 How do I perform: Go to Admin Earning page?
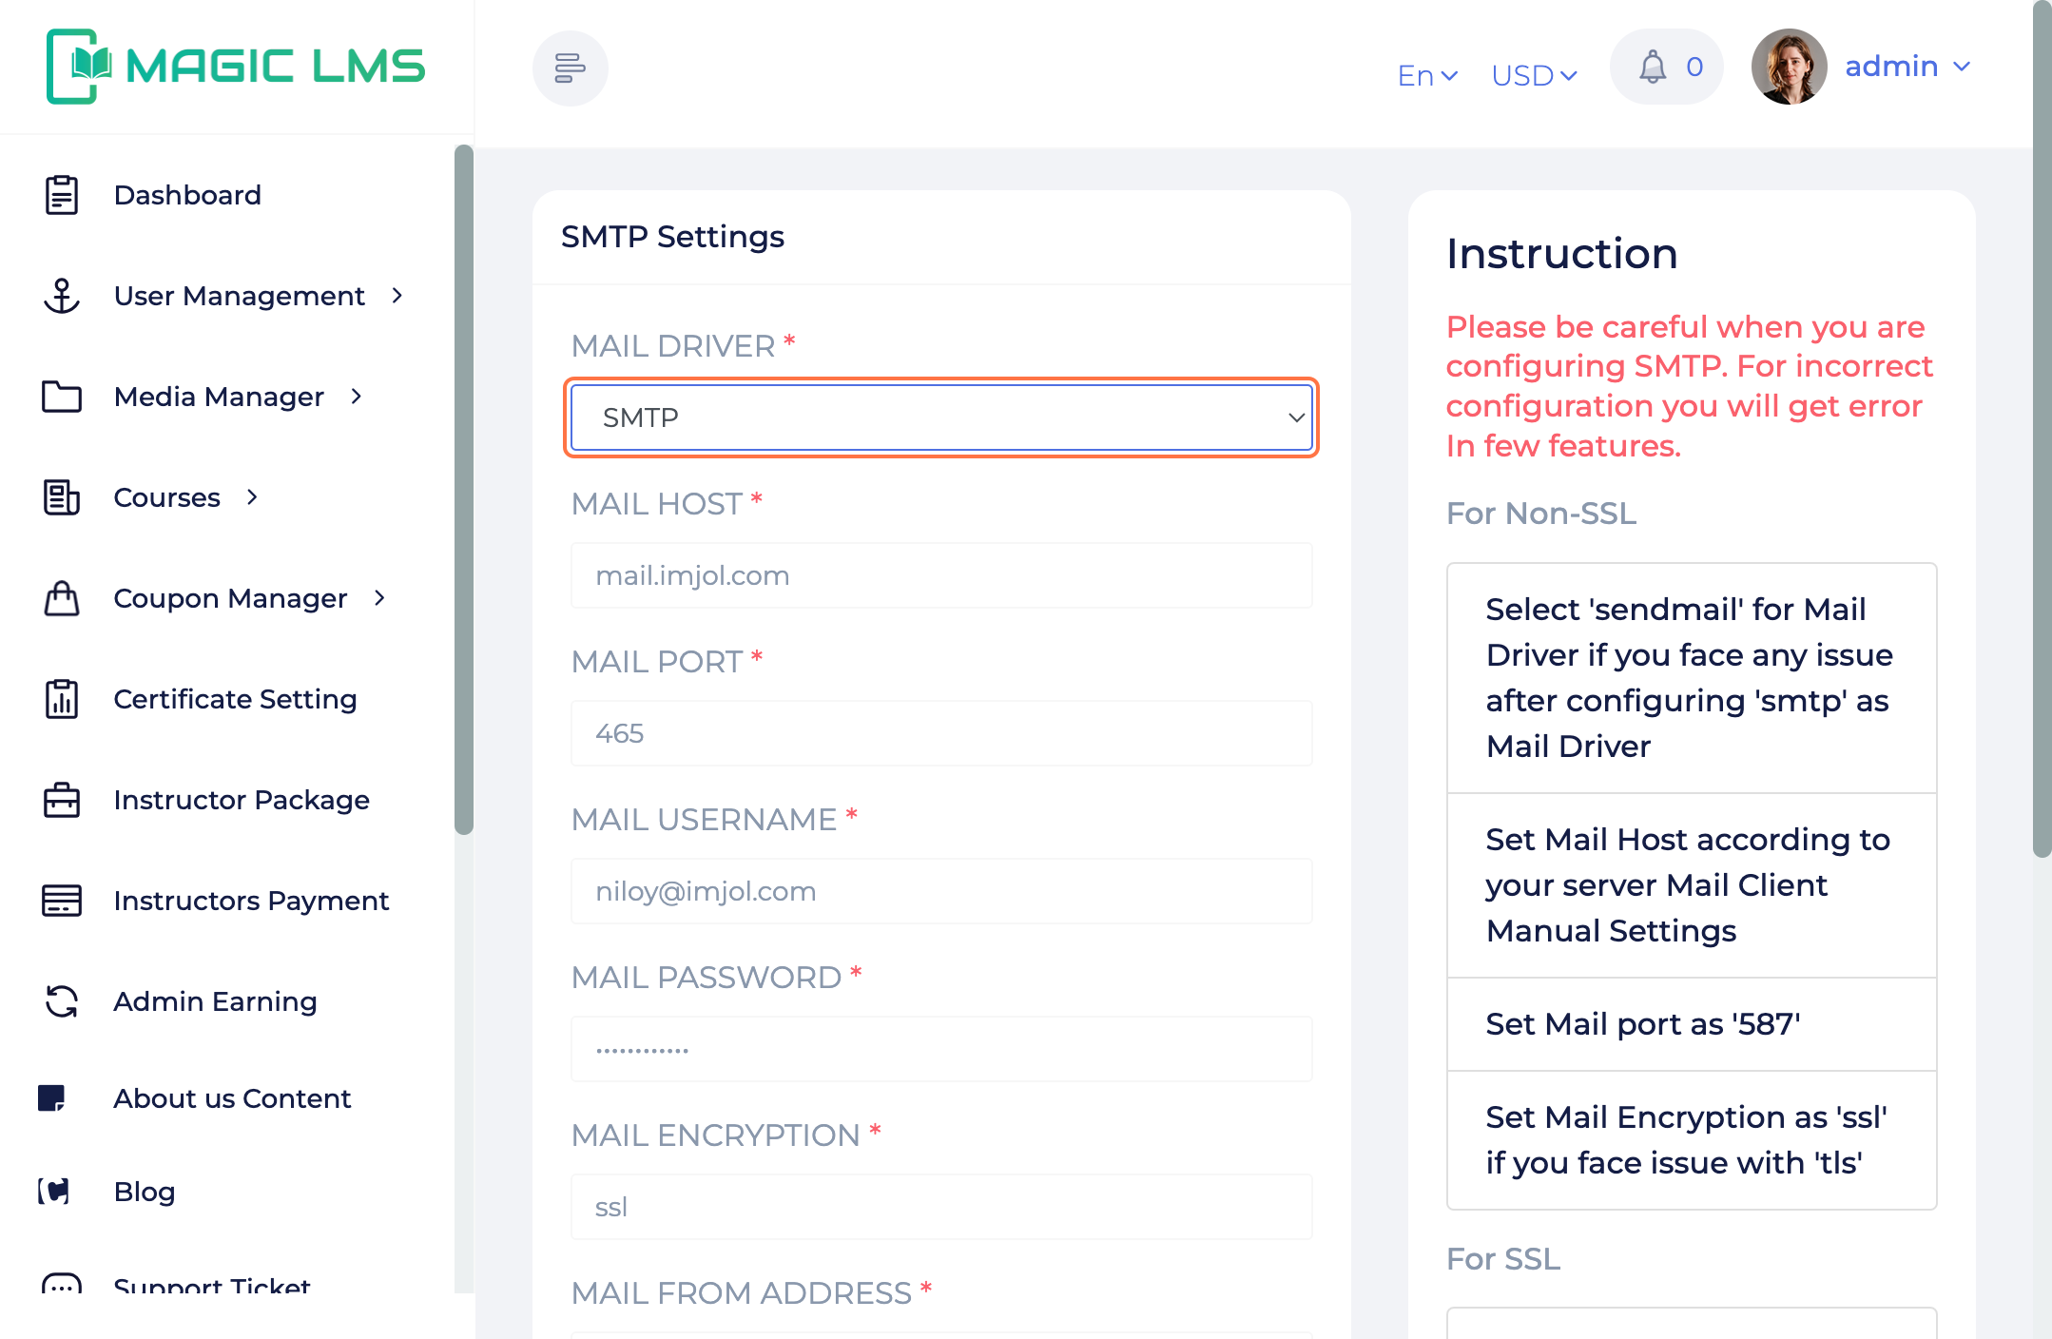click(x=215, y=1001)
